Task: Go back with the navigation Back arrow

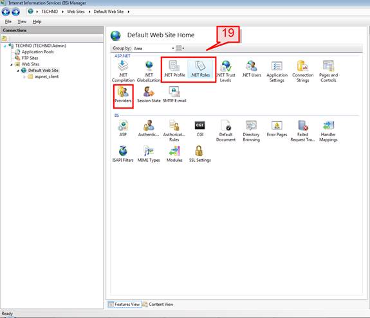Action: pyautogui.click(x=6, y=12)
